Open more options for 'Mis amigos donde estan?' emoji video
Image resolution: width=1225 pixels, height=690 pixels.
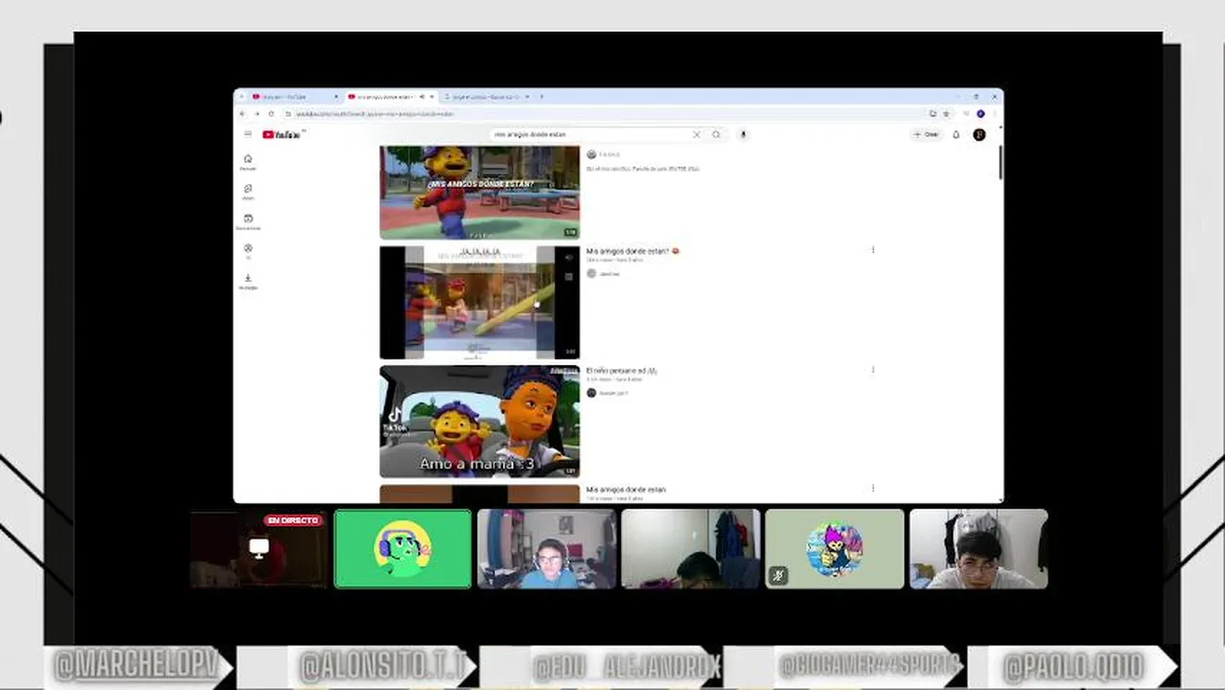[872, 250]
